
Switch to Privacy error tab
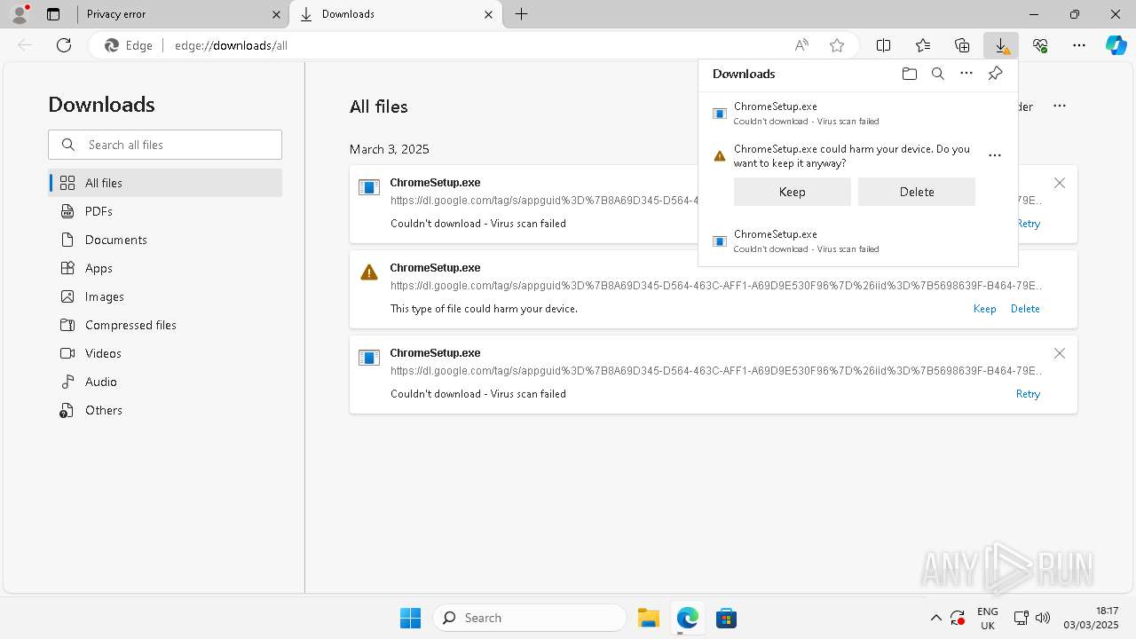click(x=184, y=14)
